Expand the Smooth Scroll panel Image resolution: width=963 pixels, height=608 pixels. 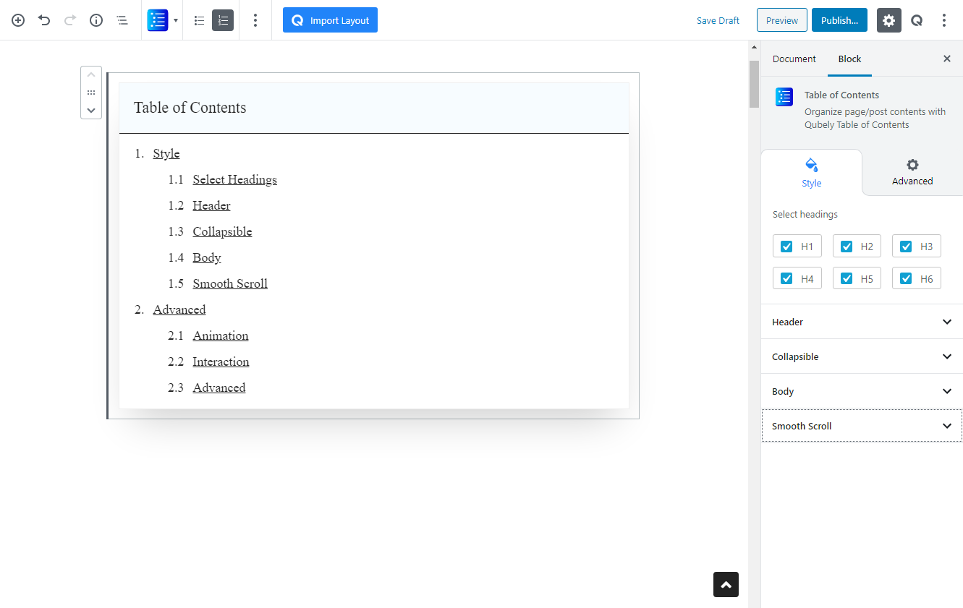pyautogui.click(x=862, y=426)
